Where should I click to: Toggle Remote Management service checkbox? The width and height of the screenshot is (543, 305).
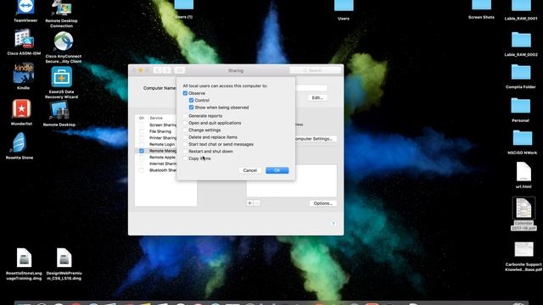click(x=142, y=151)
